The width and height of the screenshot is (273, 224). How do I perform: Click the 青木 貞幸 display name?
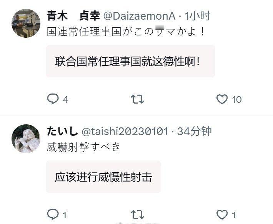pyautogui.click(x=73, y=16)
